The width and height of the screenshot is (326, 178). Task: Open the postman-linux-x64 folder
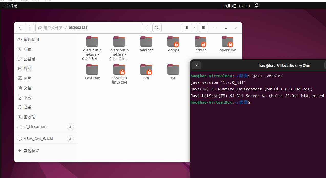[119, 74]
